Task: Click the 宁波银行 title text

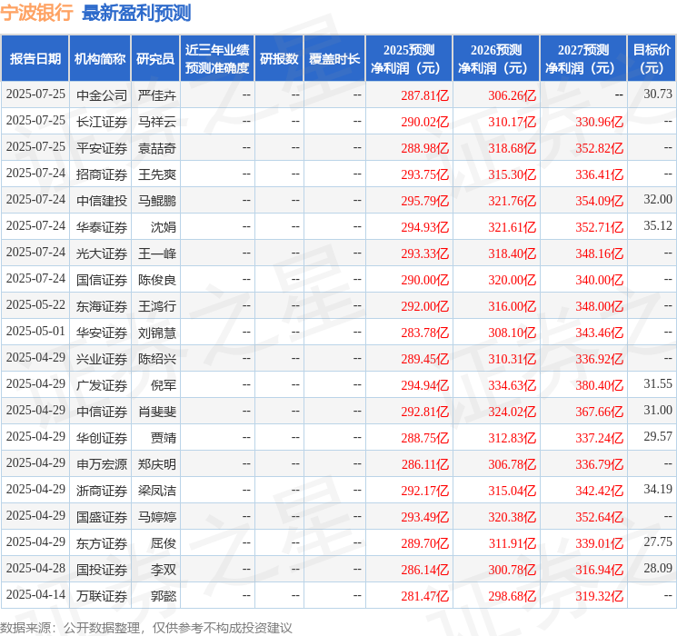Action: click(x=36, y=13)
